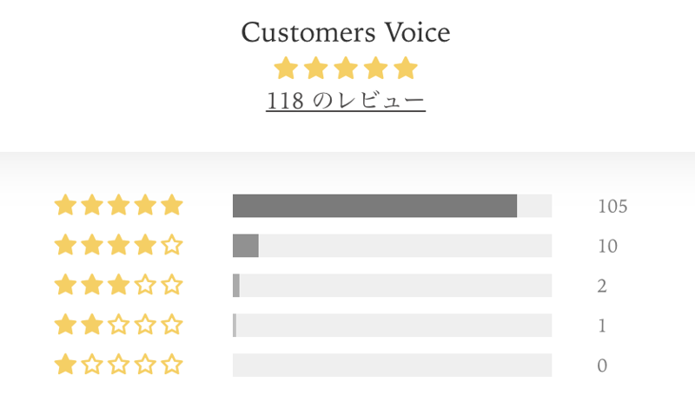The image size is (695, 415).
Task: Filter reviews via the 105-count bar
Action: pos(393,206)
